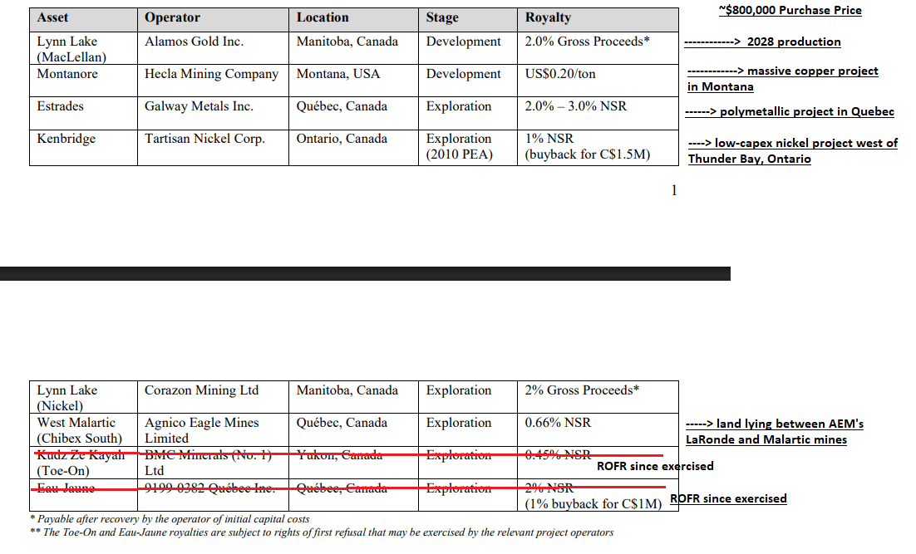Select 'Exploration (2010 PEA)' stage cell
Image resolution: width=916 pixels, height=554 pixels.
pos(468,148)
